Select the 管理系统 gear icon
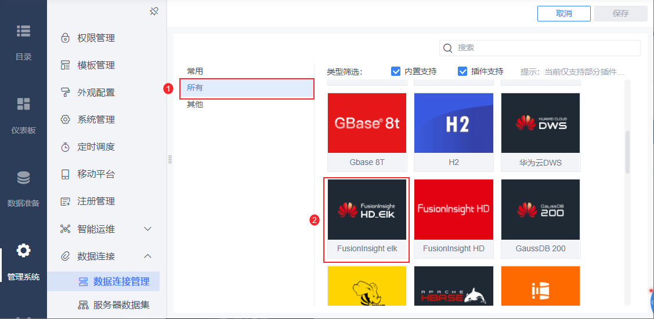Image resolution: width=654 pixels, height=319 pixels. pos(23,251)
